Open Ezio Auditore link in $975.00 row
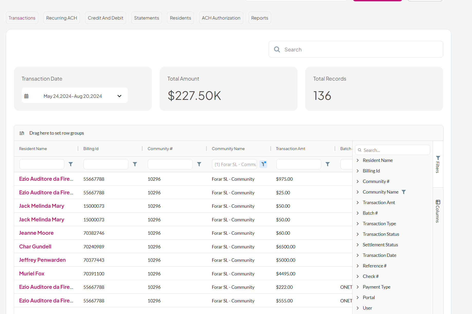 pos(46,179)
